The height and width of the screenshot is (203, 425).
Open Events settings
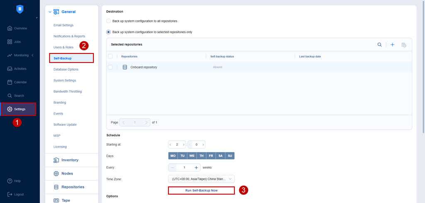[58, 114]
